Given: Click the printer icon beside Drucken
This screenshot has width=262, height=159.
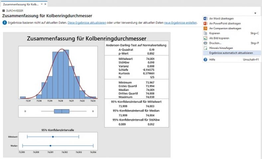Looking at the screenshot, I should 205,43.
